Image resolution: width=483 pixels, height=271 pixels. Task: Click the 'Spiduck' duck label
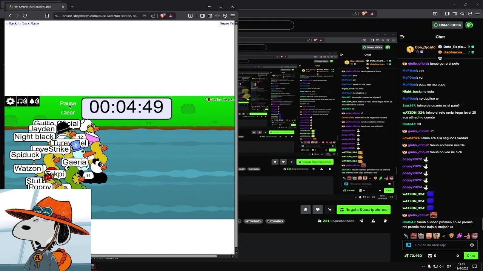pos(26,155)
